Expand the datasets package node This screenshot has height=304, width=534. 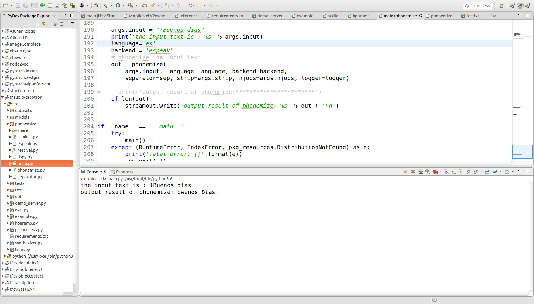point(8,111)
